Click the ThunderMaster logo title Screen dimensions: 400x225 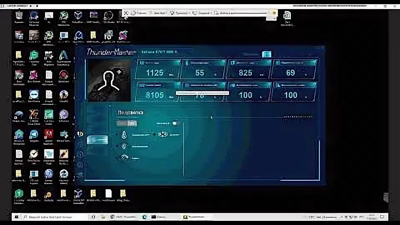pyautogui.click(x=110, y=52)
